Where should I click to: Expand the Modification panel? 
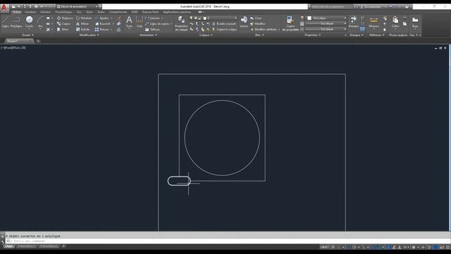point(89,35)
